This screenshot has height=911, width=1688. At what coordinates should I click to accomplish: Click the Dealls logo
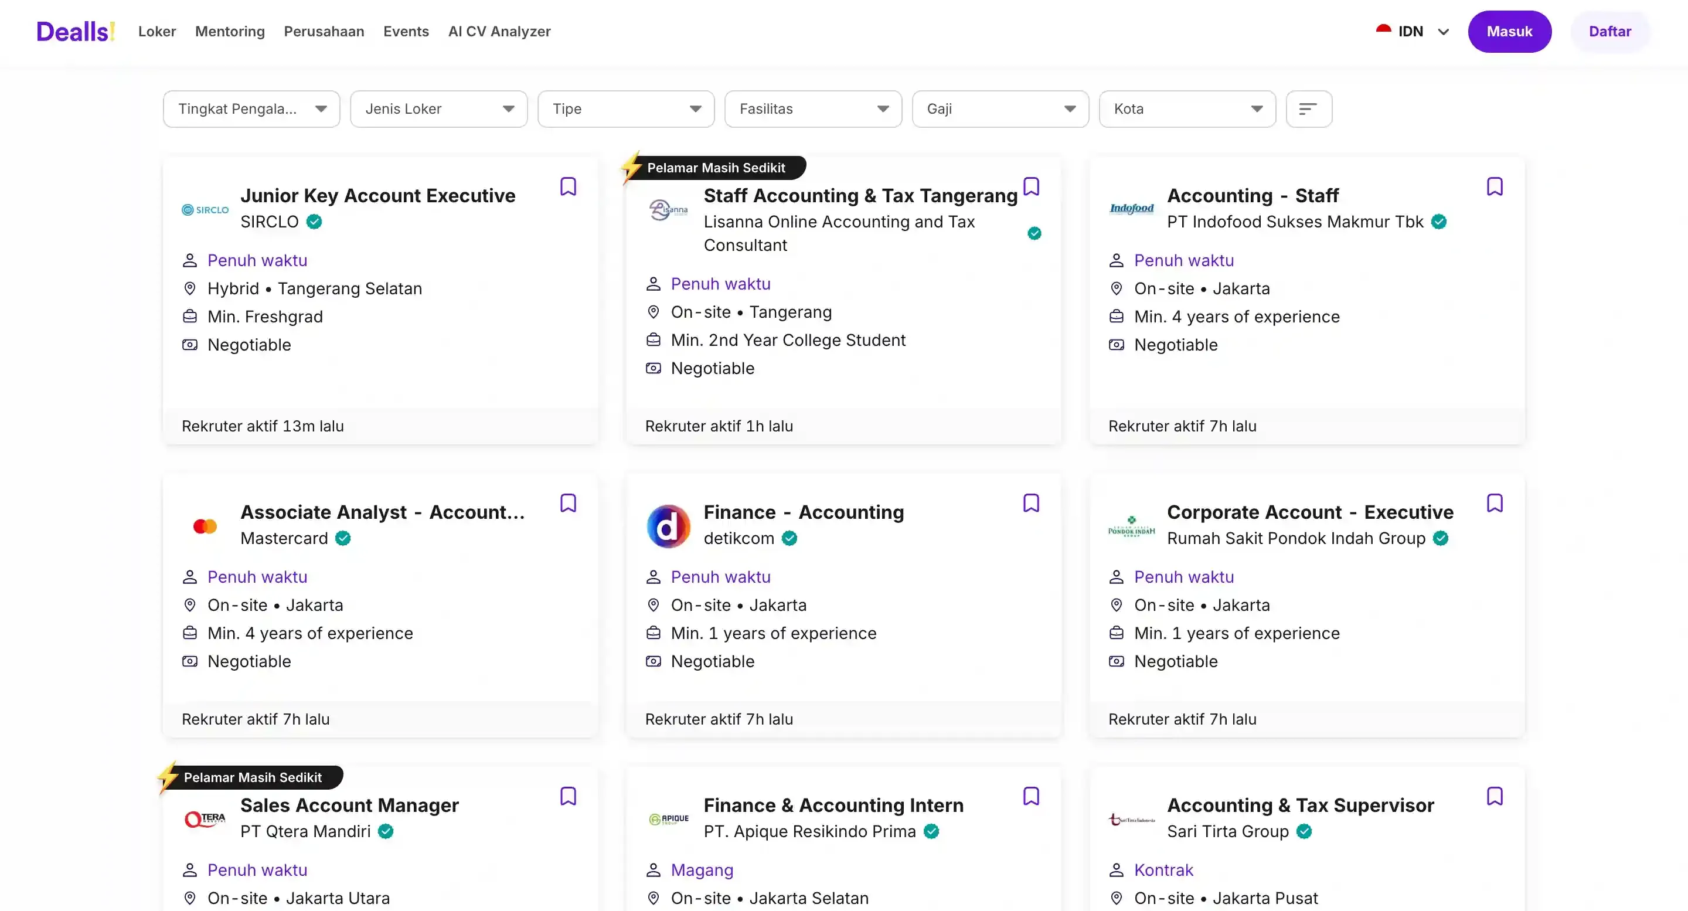click(76, 32)
